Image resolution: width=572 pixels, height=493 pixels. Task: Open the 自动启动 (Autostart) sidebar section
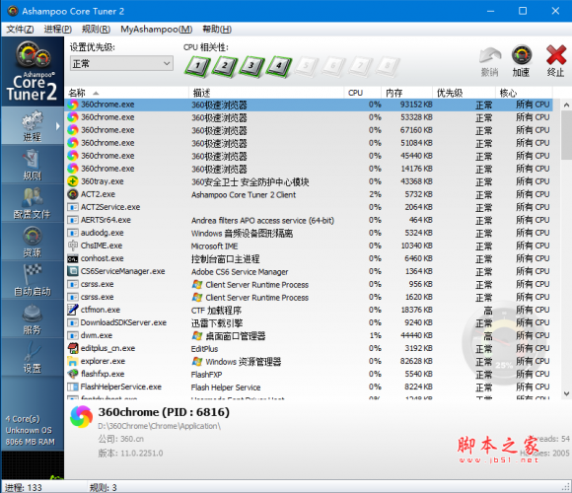pyautogui.click(x=33, y=281)
